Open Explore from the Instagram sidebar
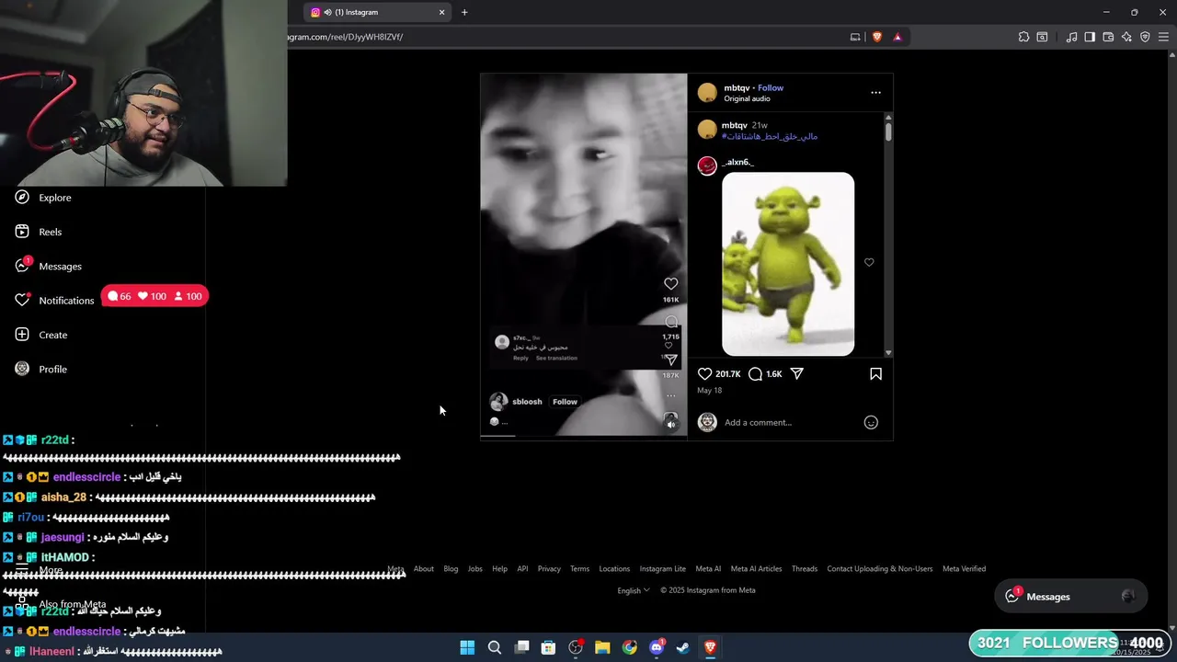 (x=43, y=198)
